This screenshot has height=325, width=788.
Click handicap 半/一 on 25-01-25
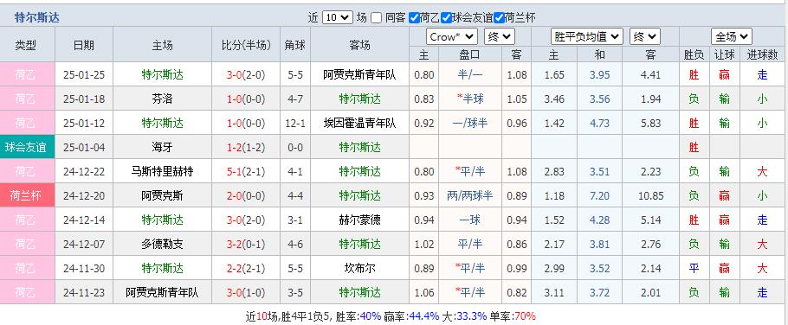(x=470, y=74)
